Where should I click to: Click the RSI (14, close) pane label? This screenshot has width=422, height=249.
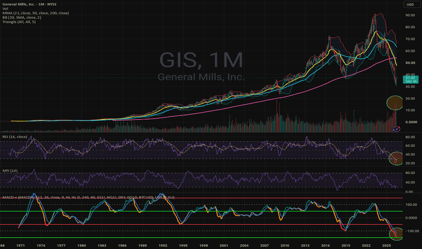(x=15, y=137)
